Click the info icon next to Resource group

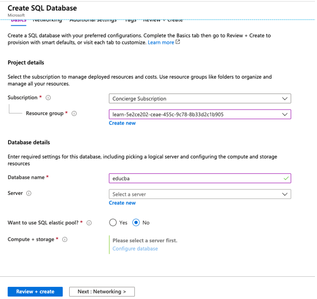point(74,114)
